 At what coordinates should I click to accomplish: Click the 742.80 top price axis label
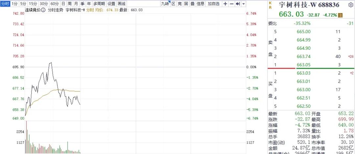coord(19,13)
